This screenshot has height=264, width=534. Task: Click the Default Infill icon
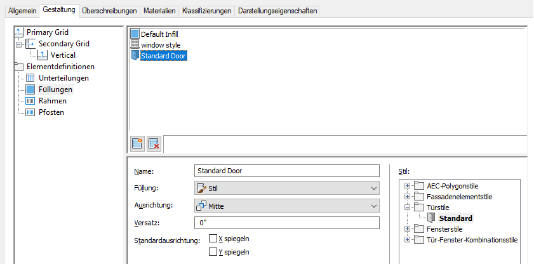point(135,34)
